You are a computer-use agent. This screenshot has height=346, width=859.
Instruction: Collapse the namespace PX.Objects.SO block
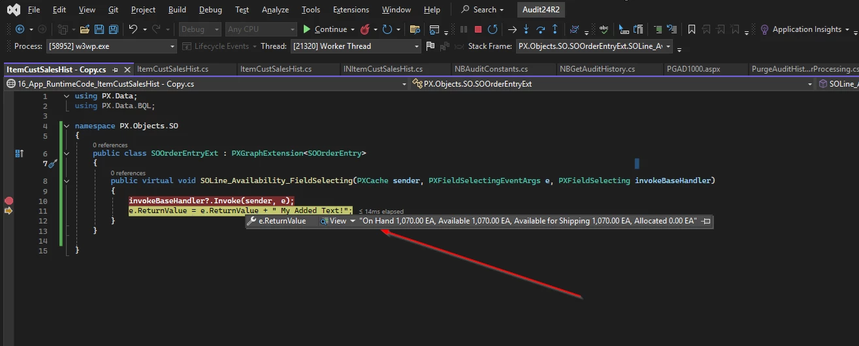tap(67, 126)
